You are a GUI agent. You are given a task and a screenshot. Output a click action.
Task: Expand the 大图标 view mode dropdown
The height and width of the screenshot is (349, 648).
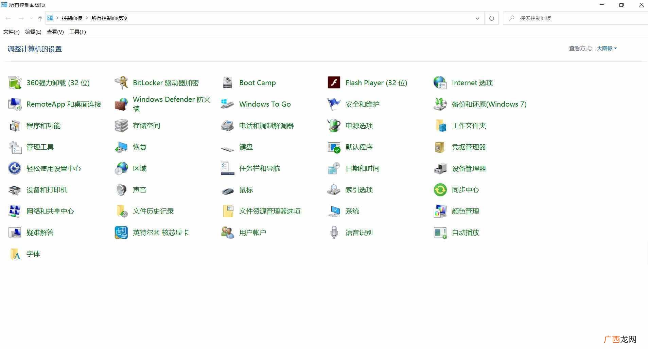(x=607, y=49)
